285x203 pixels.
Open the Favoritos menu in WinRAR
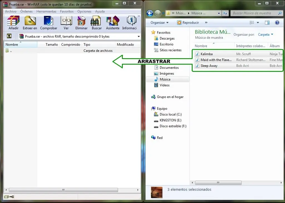tap(67, 11)
